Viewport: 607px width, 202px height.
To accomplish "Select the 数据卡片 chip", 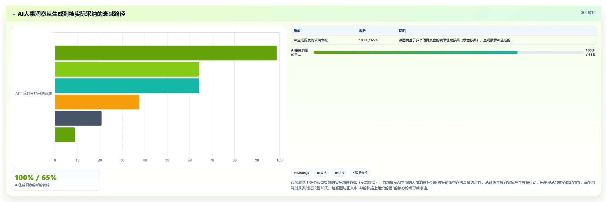I will click(x=360, y=173).
